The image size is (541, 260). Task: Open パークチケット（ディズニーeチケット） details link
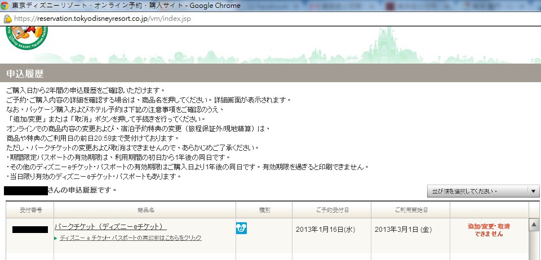(110, 226)
